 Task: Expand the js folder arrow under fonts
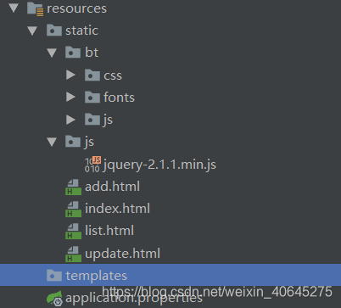70,120
